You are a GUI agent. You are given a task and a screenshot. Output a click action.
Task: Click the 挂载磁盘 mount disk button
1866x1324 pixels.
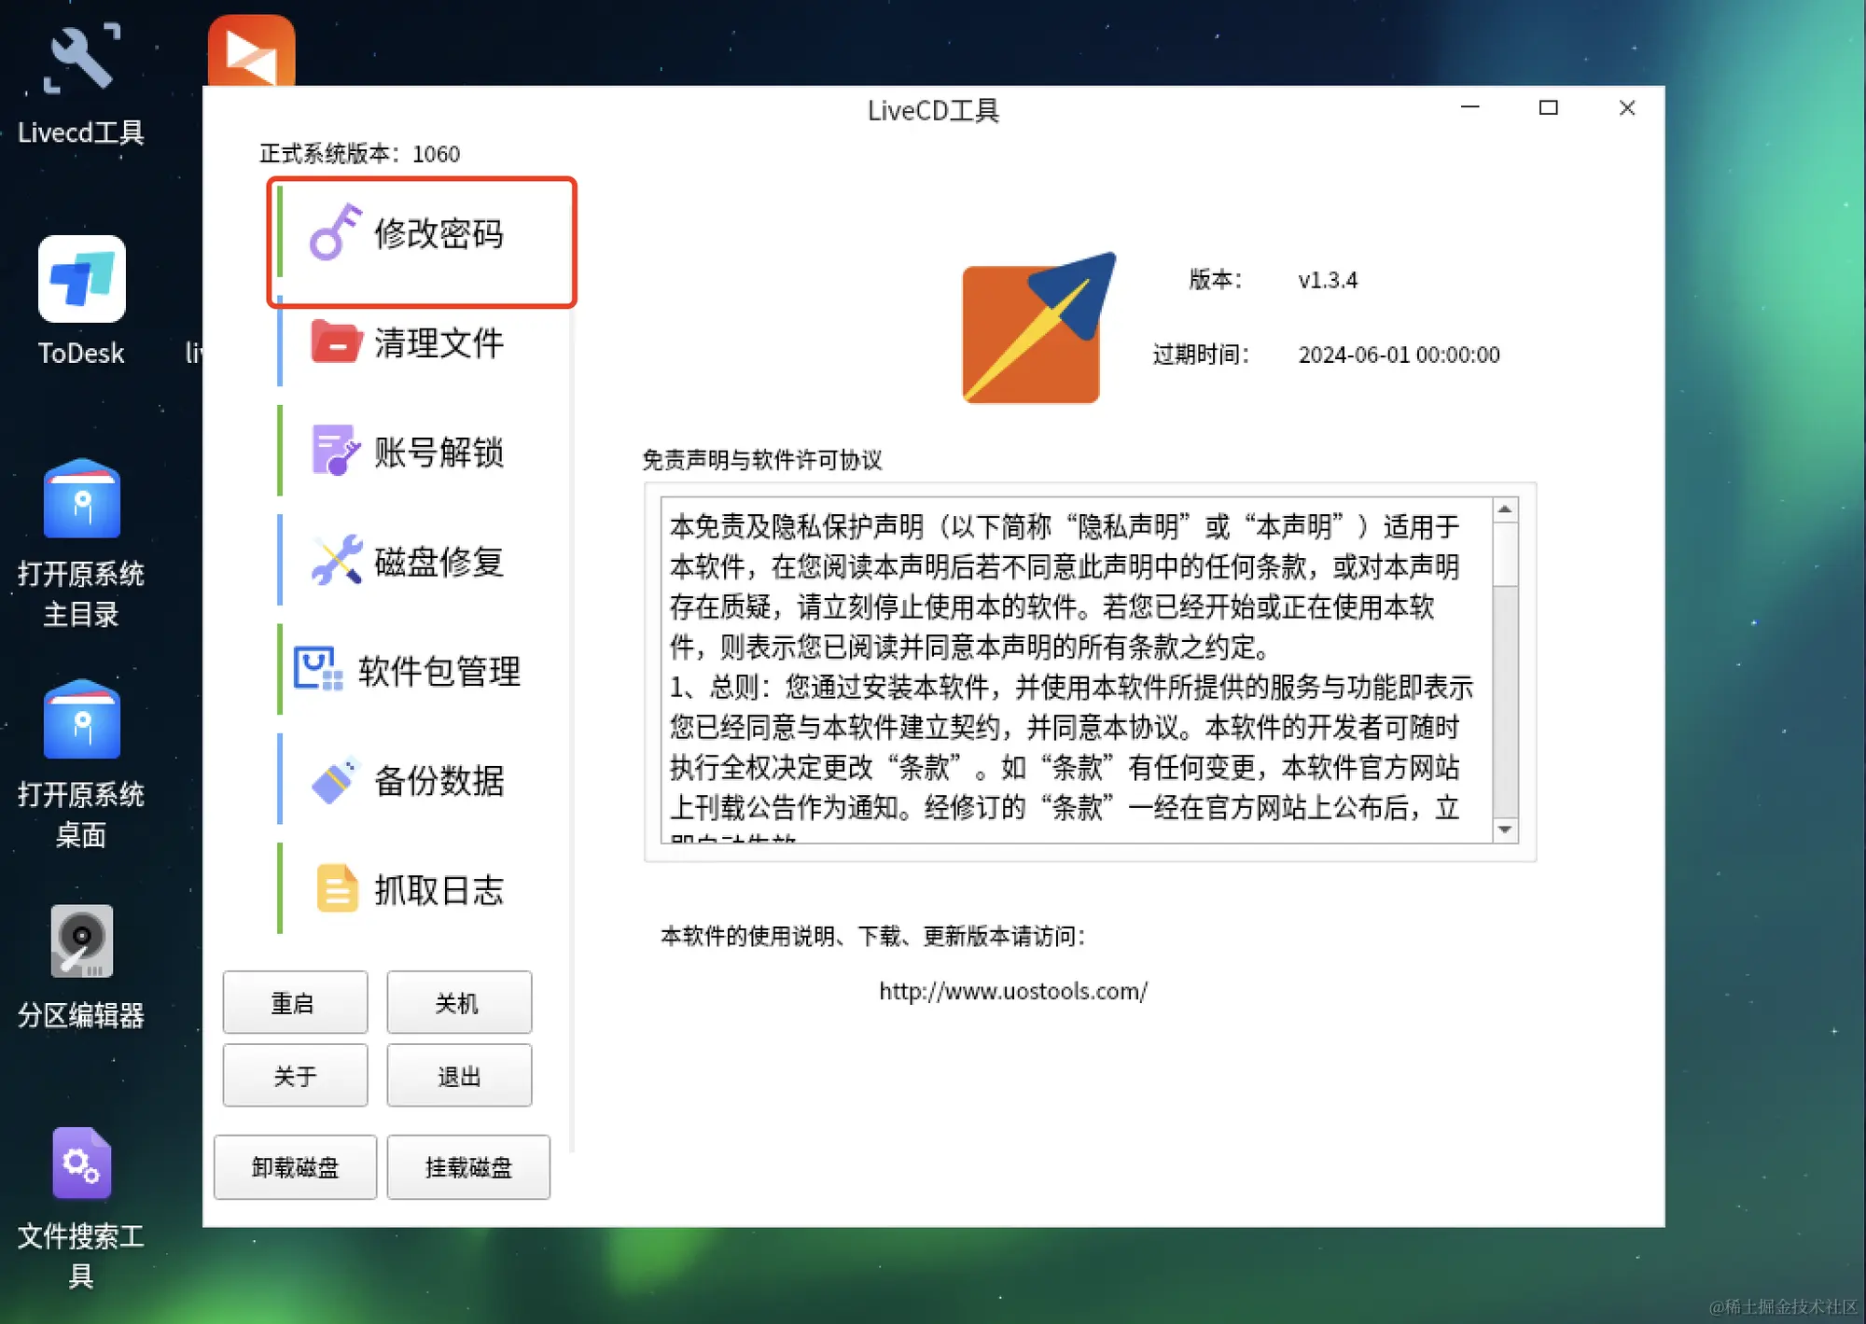[468, 1167]
